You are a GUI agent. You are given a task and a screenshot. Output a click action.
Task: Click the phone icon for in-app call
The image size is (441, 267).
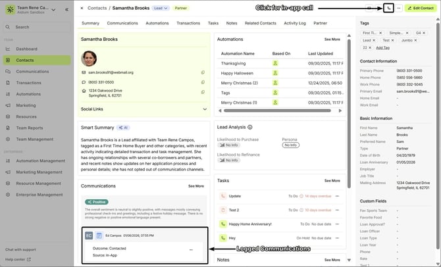(388, 8)
